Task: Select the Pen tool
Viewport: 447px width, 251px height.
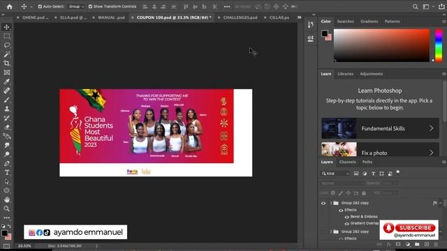Action: point(7,164)
